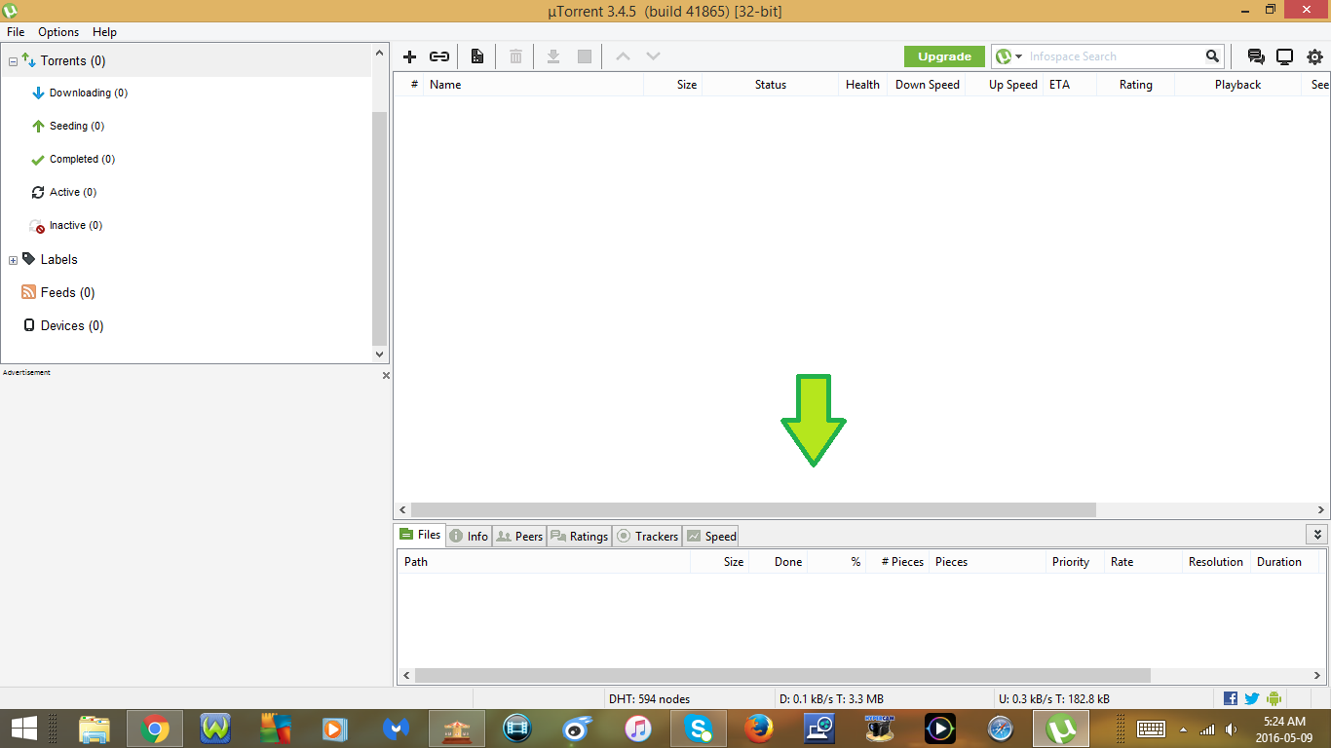Sort by Up Speed column header
1331x748 pixels.
[x=1004, y=85]
